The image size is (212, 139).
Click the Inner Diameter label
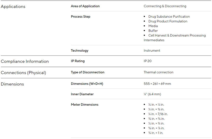coord(82,94)
